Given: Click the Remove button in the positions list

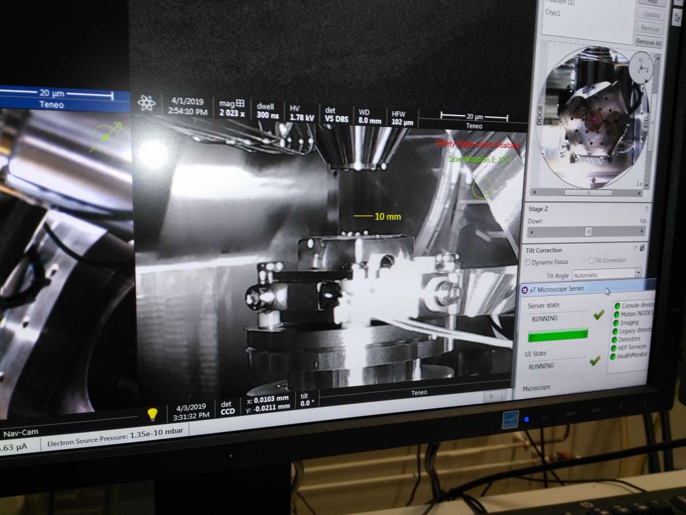Looking at the screenshot, I should coord(649,27).
